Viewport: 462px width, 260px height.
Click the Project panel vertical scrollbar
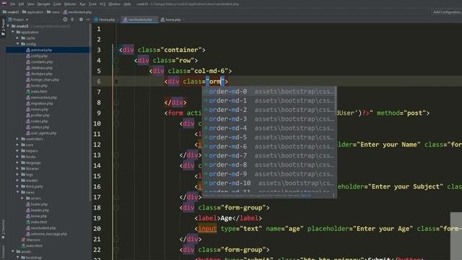90,112
